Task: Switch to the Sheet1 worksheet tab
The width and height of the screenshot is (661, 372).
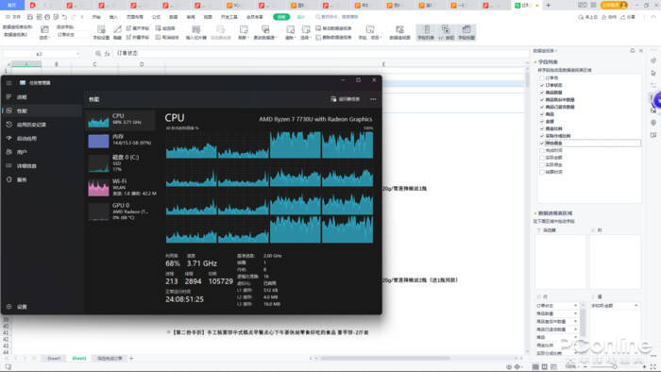Action: [54, 358]
